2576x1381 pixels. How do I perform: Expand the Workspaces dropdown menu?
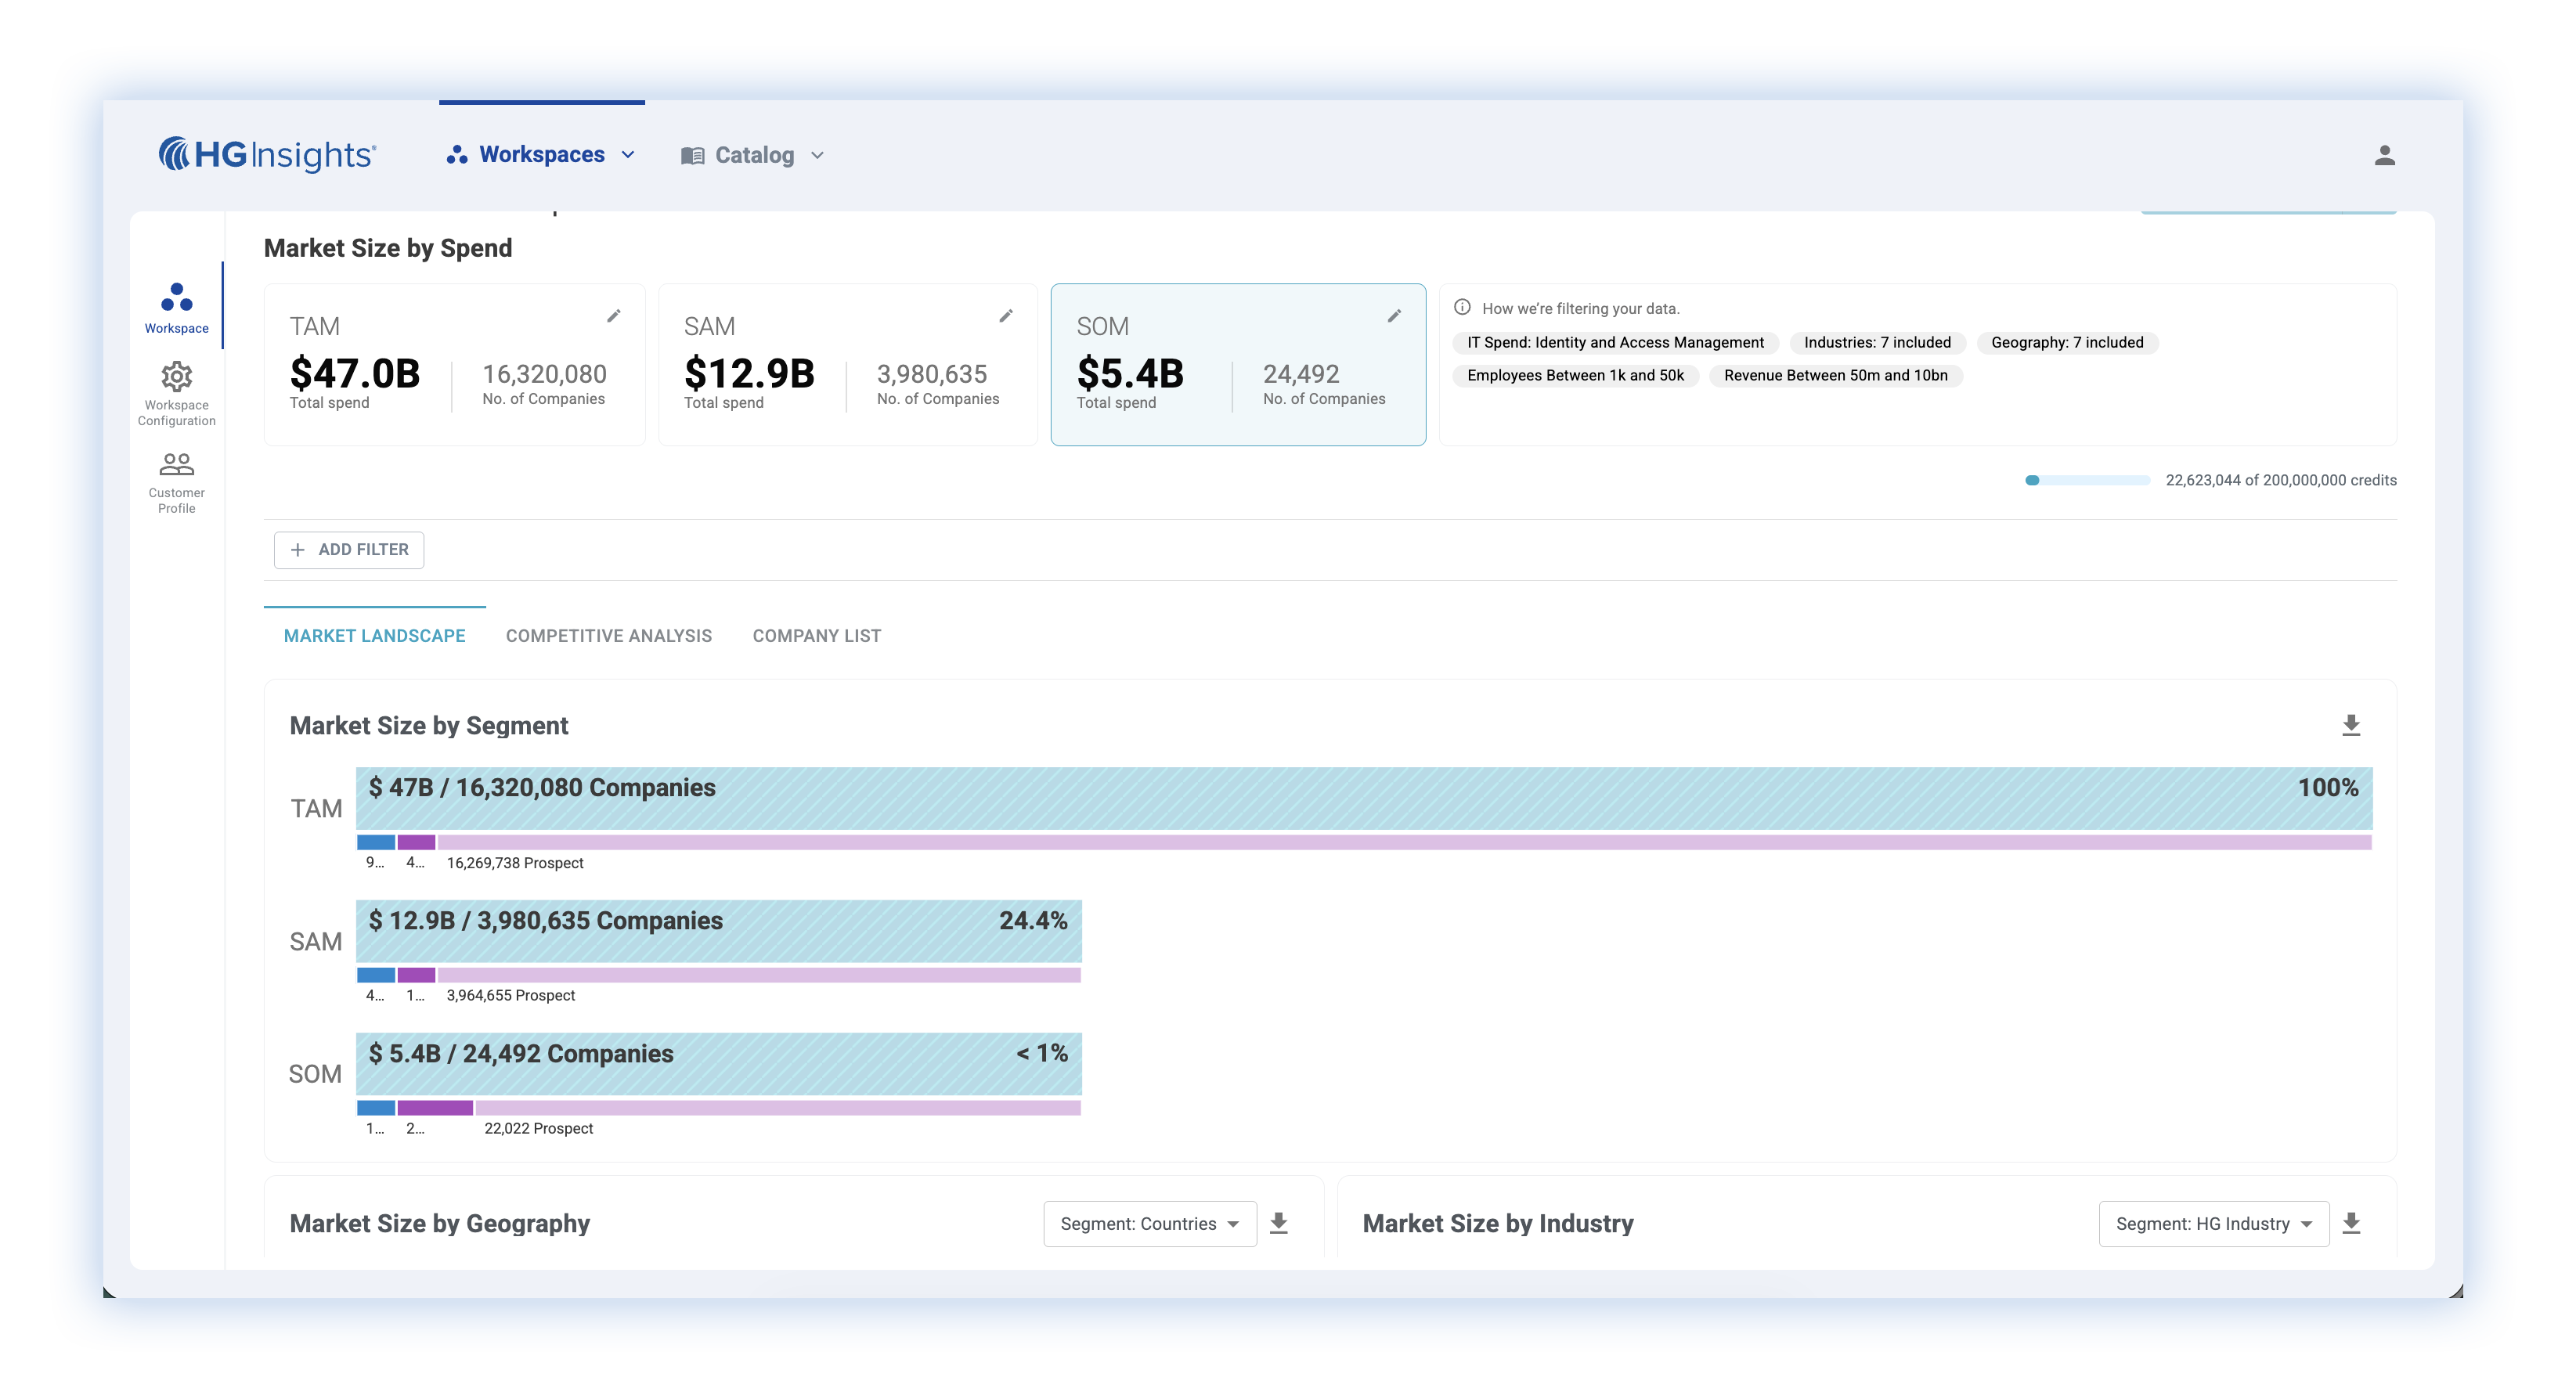[541, 155]
